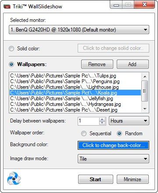Choose Sequential wallpaper order

[x=84, y=133]
